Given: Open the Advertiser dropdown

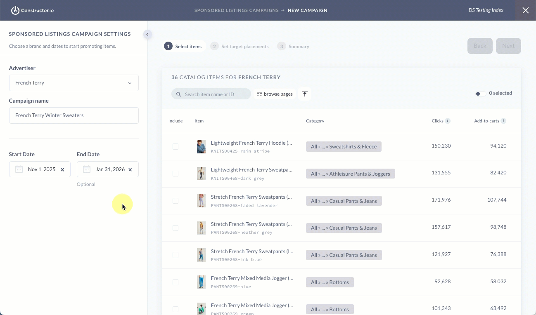Looking at the screenshot, I should pyautogui.click(x=74, y=83).
